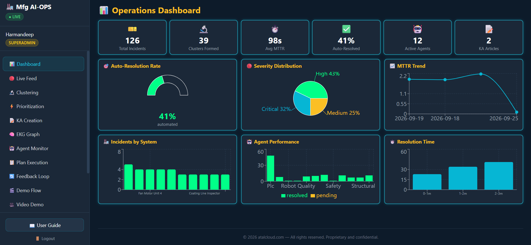Screen dimensions: 531x245
Task: Click the Clustering microscope icon in sidebar
Action: click(12, 92)
